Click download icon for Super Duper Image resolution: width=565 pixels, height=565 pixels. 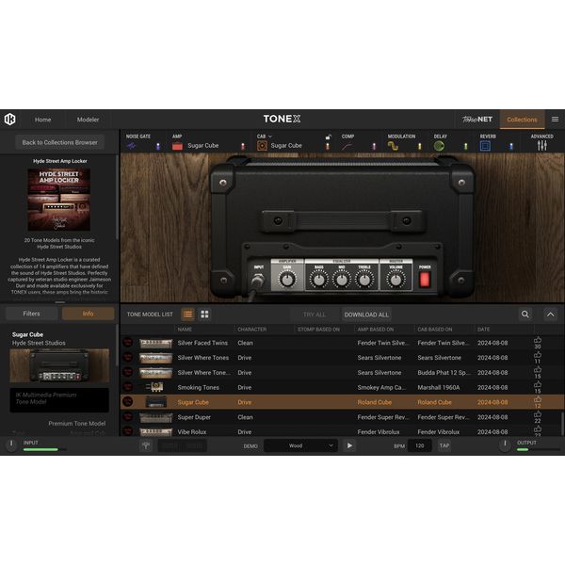127,417
